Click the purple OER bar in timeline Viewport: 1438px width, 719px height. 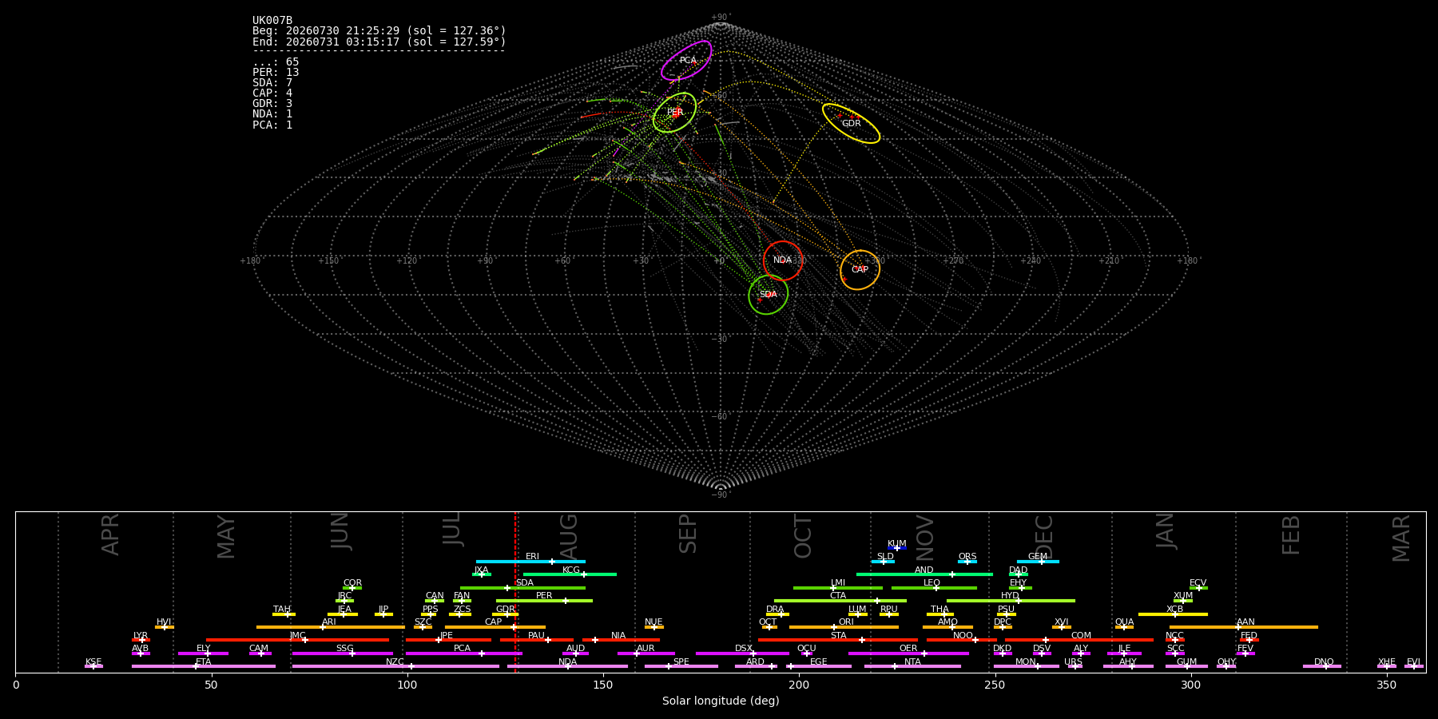click(908, 653)
